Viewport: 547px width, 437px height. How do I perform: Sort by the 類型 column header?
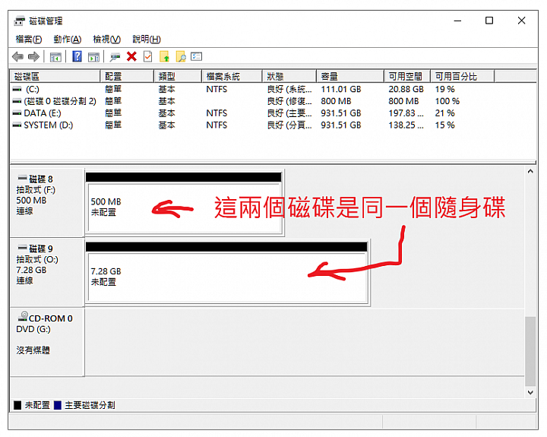178,76
